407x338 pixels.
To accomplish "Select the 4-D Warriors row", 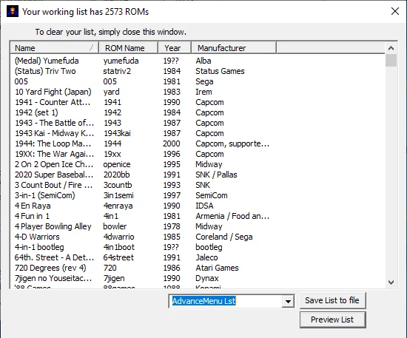I will (x=198, y=237).
